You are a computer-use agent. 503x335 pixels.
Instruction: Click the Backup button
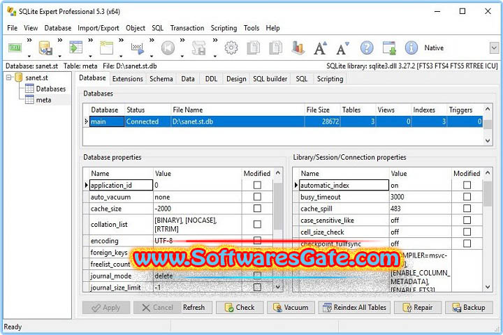click(469, 307)
